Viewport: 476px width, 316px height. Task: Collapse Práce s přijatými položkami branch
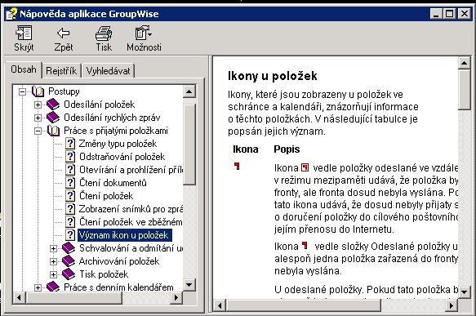38,131
